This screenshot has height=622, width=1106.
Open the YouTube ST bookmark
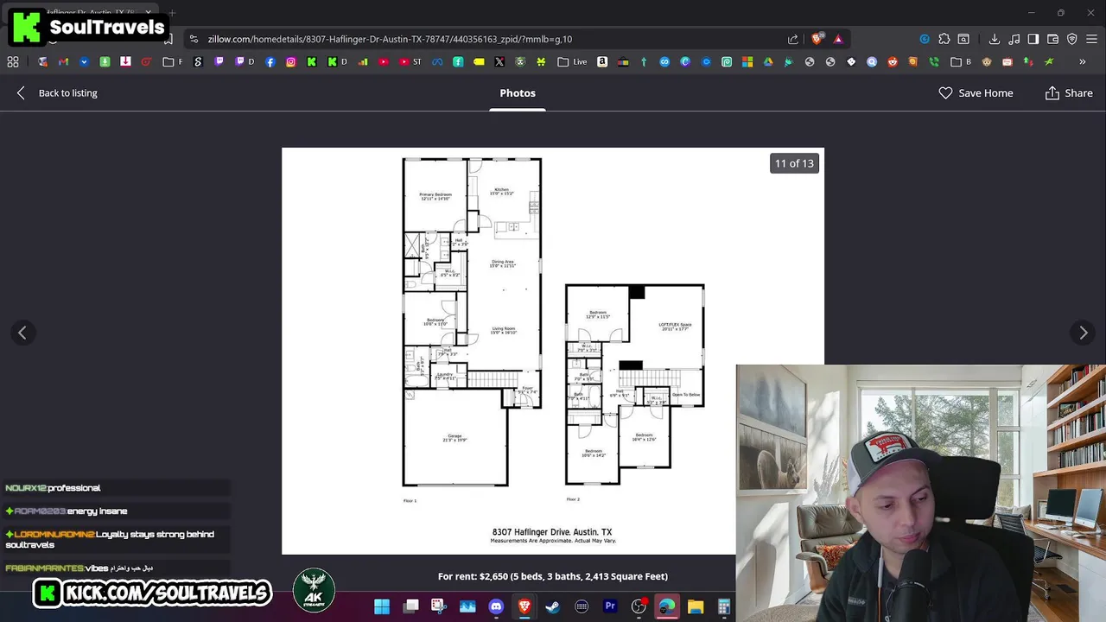411,62
